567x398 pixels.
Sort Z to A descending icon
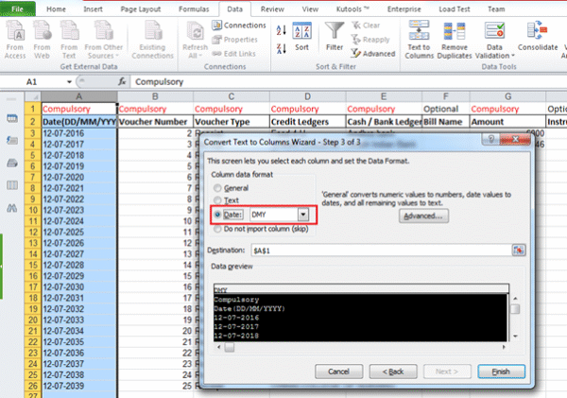point(281,48)
